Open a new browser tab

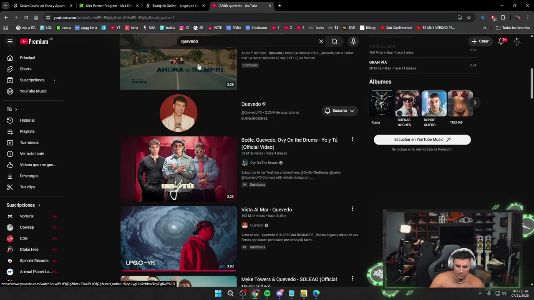(280, 6)
